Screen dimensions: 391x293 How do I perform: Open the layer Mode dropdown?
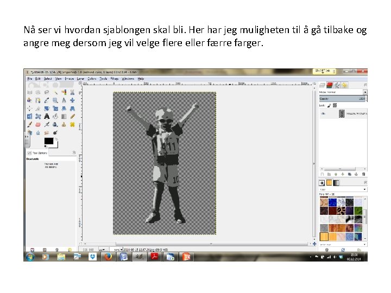tap(365, 92)
